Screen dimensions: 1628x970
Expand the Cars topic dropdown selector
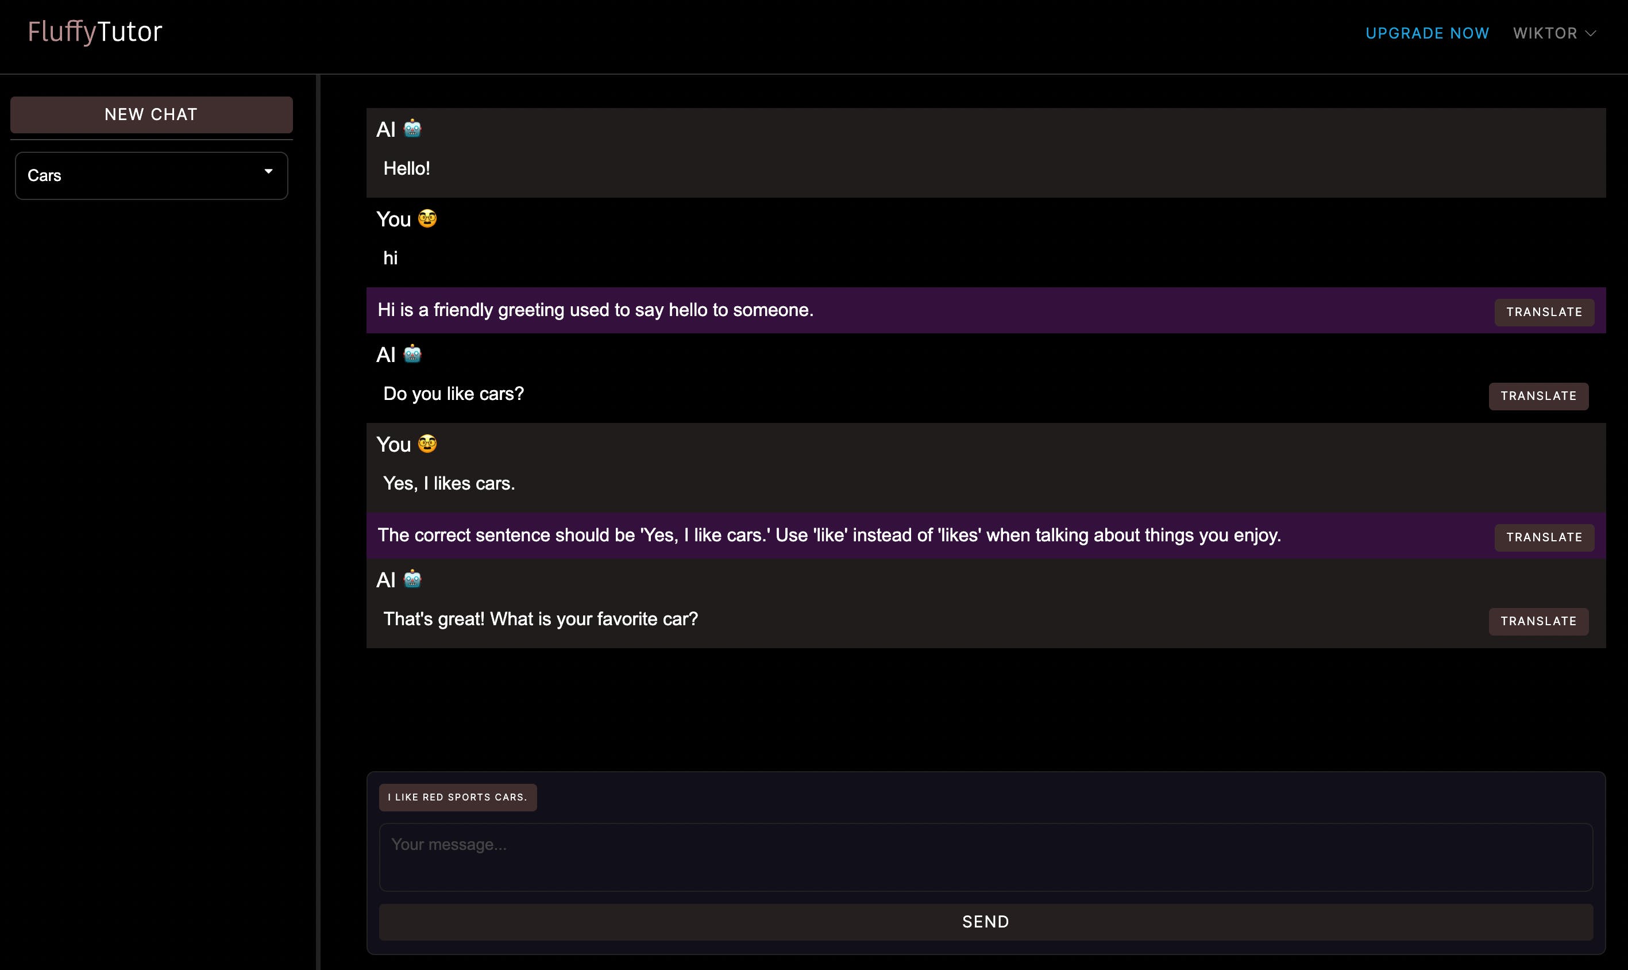pyautogui.click(x=268, y=175)
